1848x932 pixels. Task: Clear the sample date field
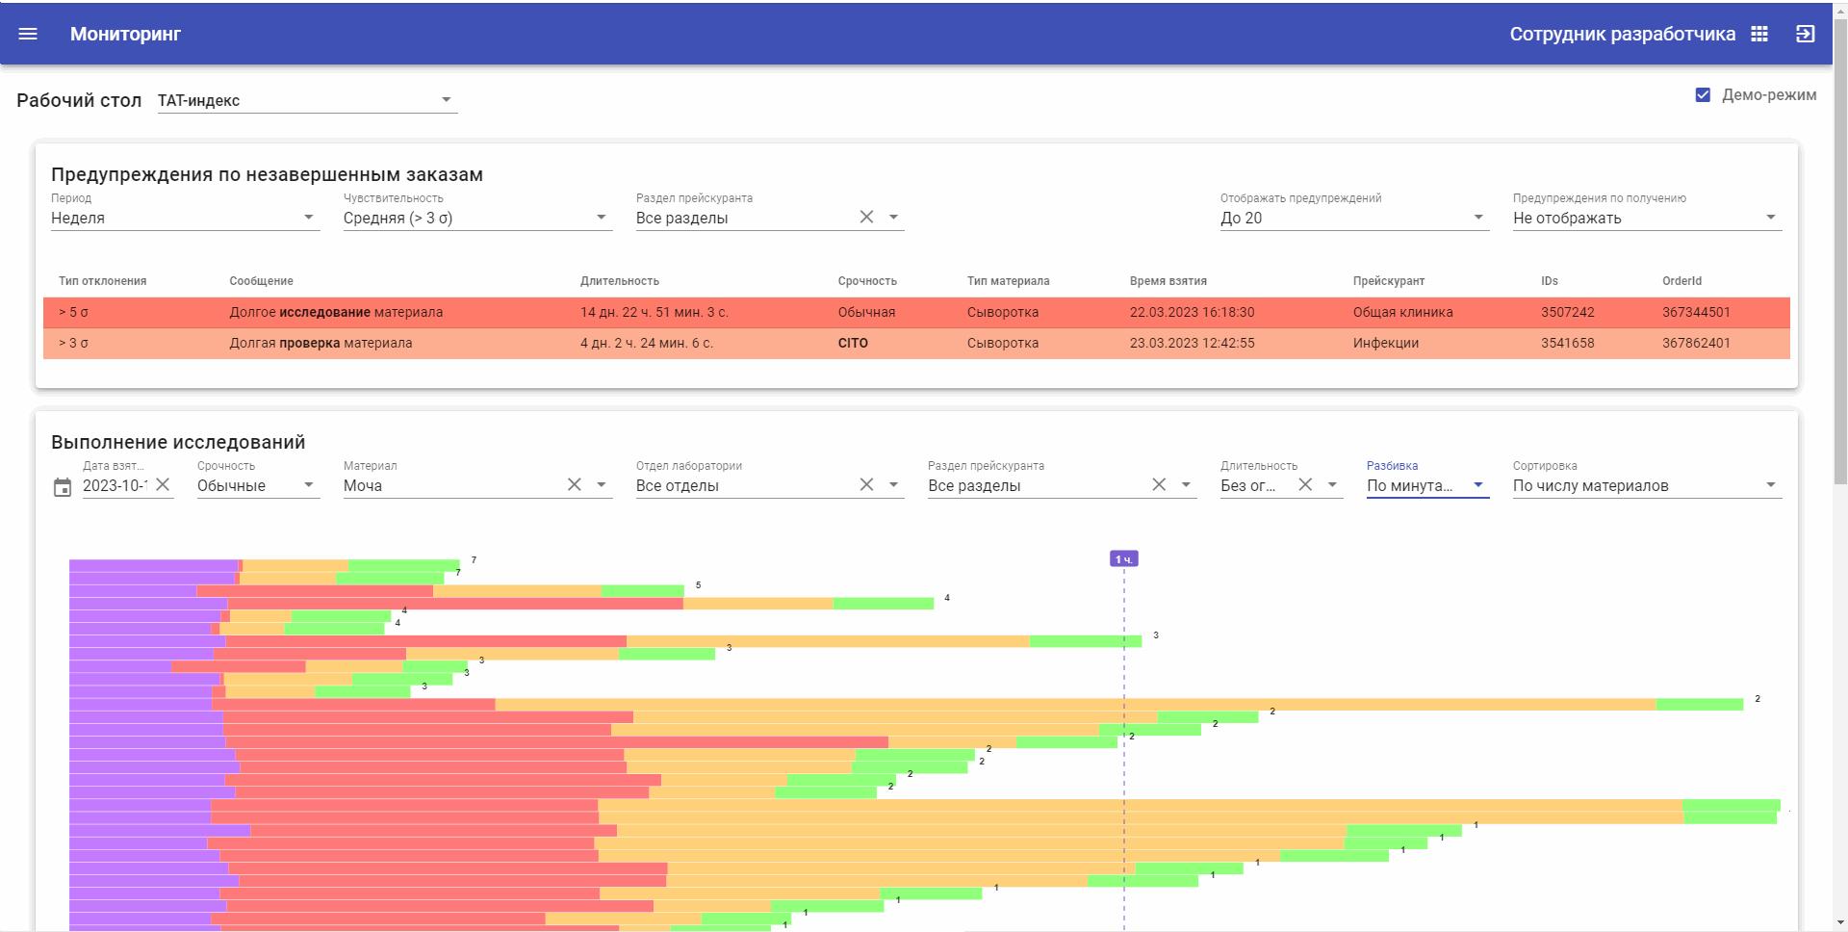pos(163,484)
